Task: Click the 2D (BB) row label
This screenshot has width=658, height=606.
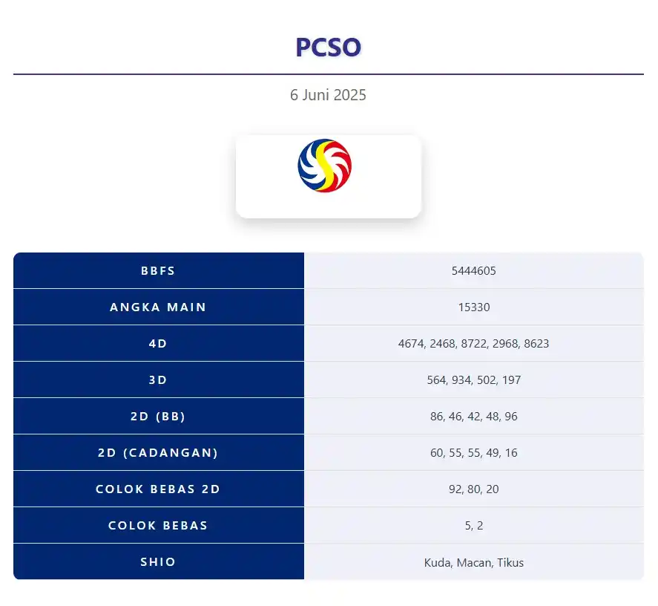Action: (x=158, y=417)
